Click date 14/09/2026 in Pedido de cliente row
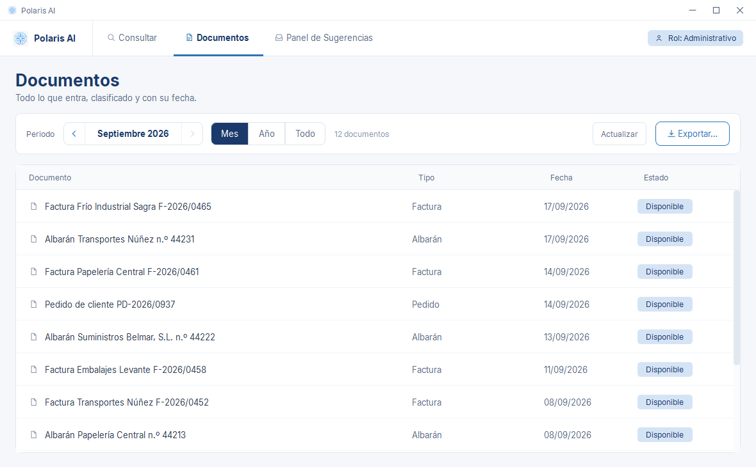 tap(566, 305)
